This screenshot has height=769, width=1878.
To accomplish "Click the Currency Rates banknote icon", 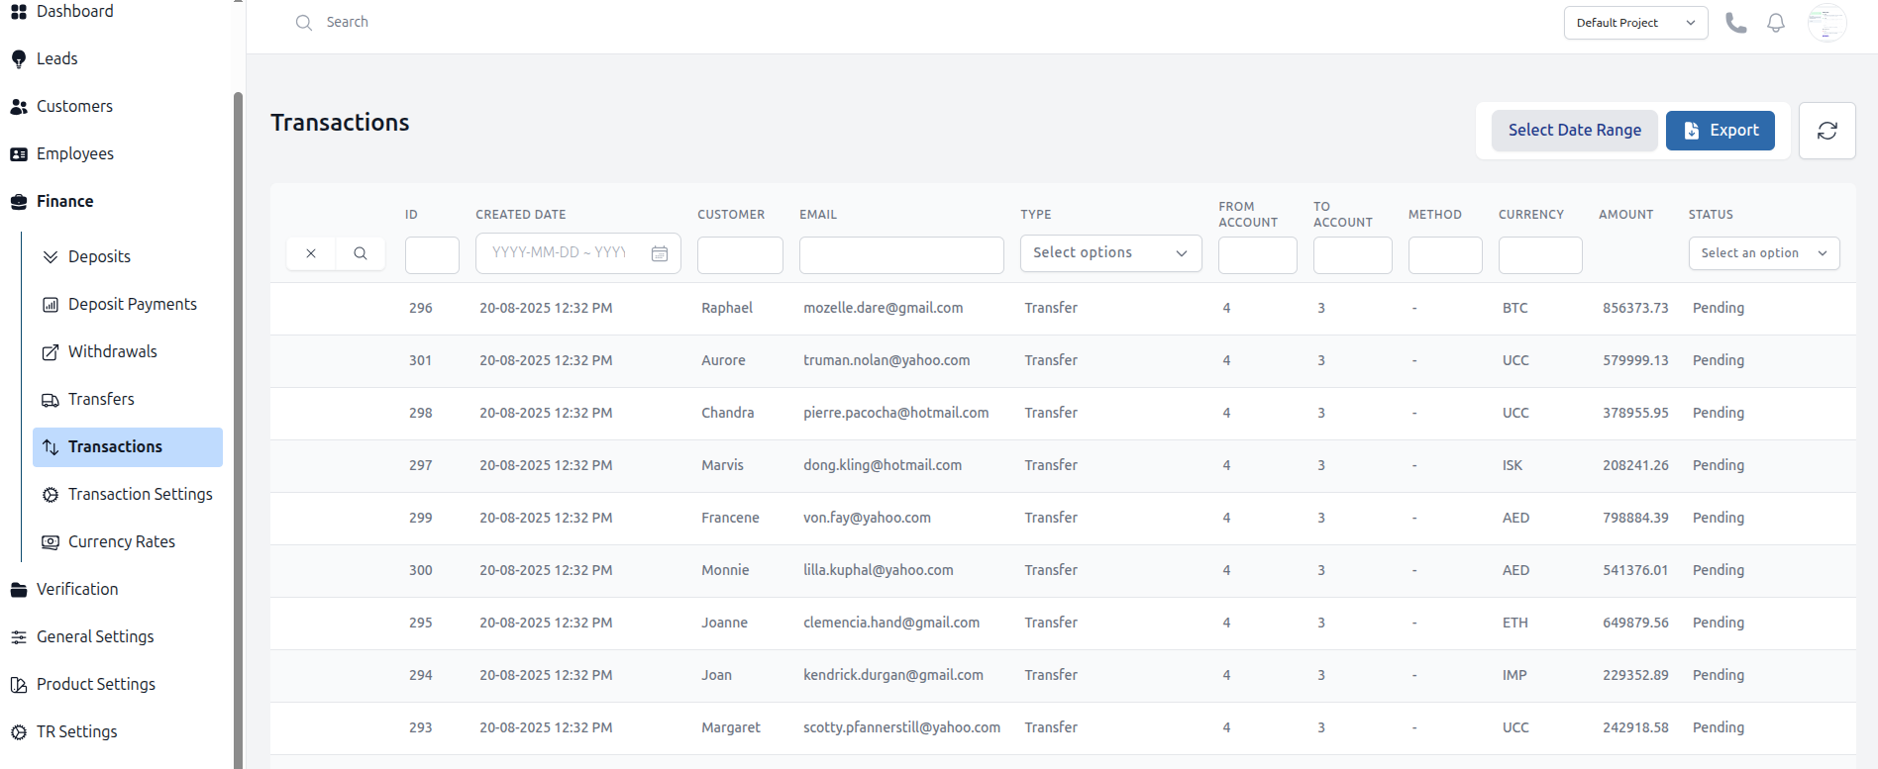I will pyautogui.click(x=51, y=542).
